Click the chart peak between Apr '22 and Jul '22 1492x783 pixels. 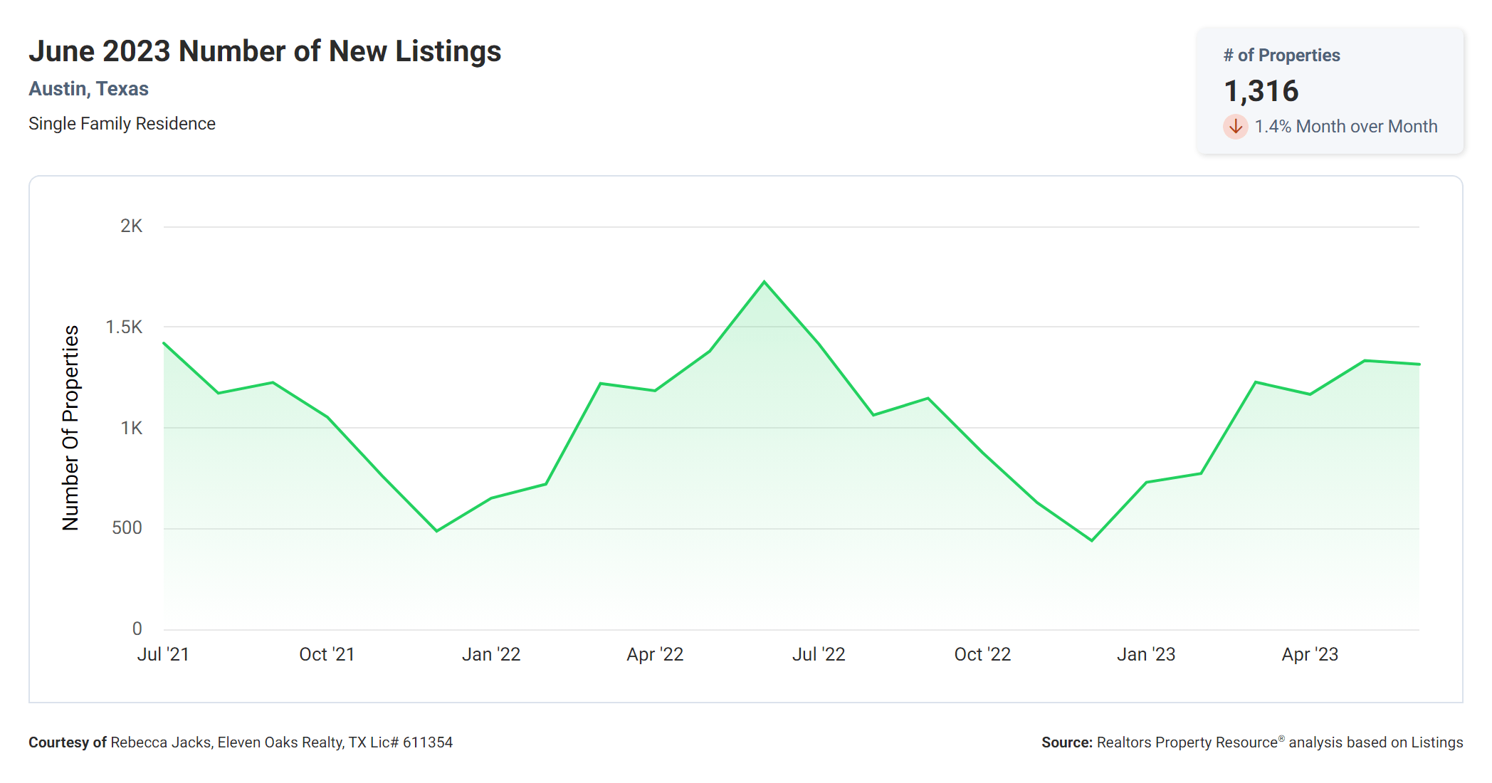(764, 282)
